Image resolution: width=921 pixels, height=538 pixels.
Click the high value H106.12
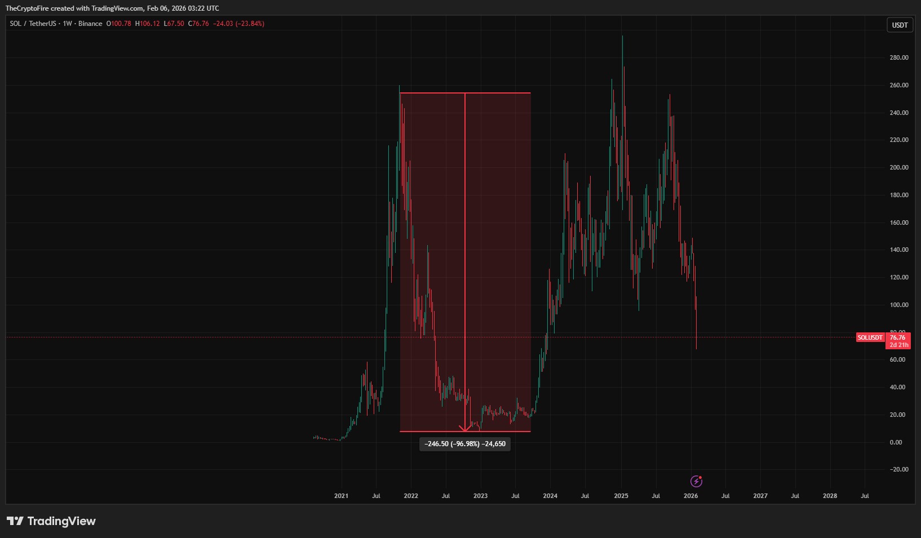coord(148,24)
